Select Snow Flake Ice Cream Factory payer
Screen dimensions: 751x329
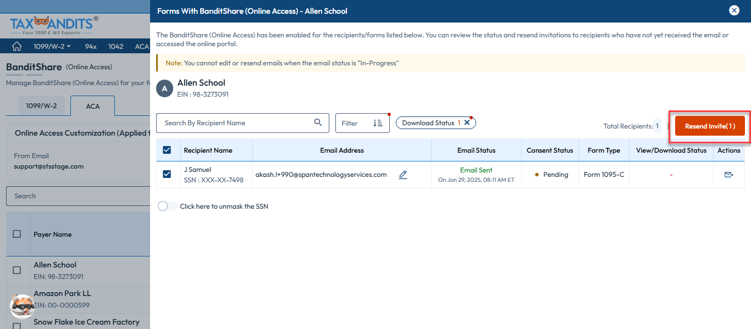click(86, 322)
